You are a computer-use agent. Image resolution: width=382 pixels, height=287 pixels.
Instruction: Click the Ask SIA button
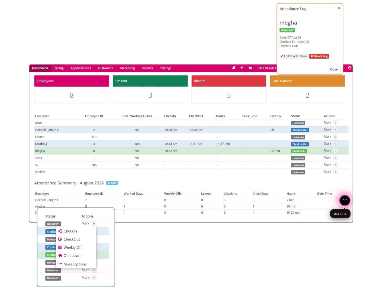pos(340,214)
